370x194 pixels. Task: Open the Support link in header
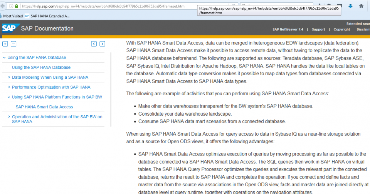point(318,30)
